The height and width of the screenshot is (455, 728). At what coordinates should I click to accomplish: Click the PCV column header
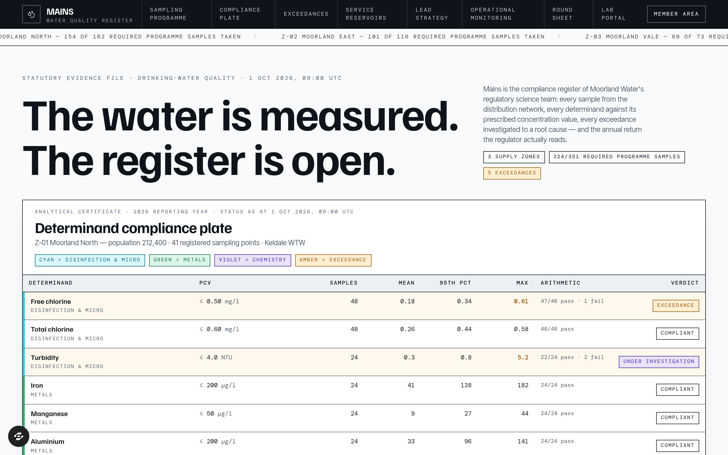(205, 283)
